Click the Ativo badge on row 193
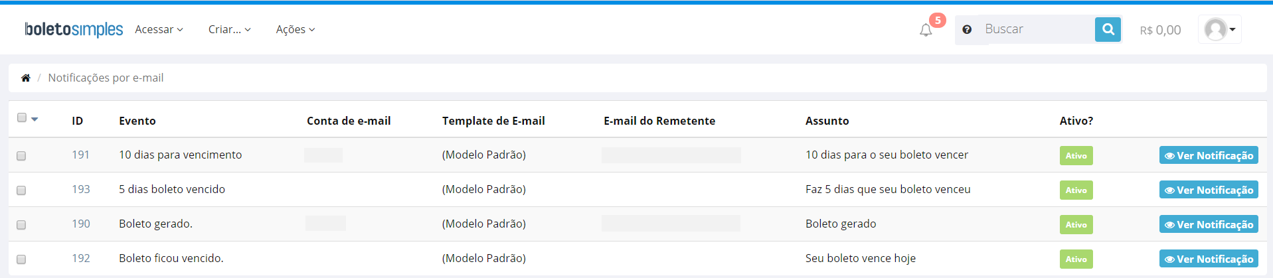The image size is (1273, 278). tap(1076, 190)
